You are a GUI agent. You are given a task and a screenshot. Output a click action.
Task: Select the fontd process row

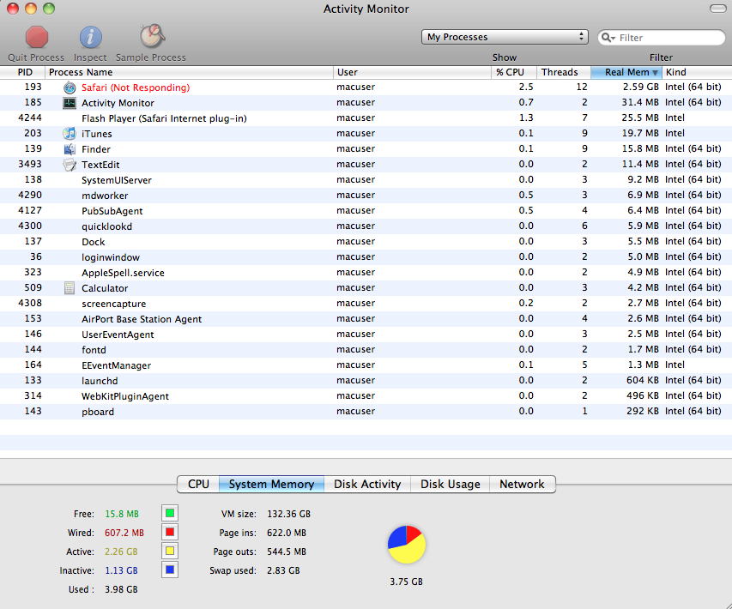pyautogui.click(x=366, y=350)
